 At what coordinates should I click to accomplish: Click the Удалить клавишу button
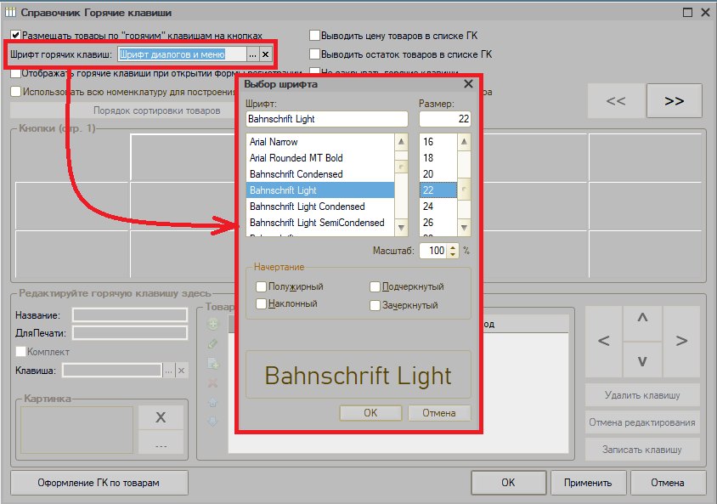click(642, 395)
